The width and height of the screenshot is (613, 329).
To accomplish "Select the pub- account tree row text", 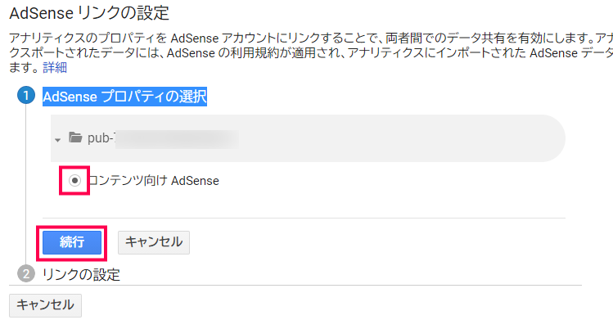I will pos(100,138).
